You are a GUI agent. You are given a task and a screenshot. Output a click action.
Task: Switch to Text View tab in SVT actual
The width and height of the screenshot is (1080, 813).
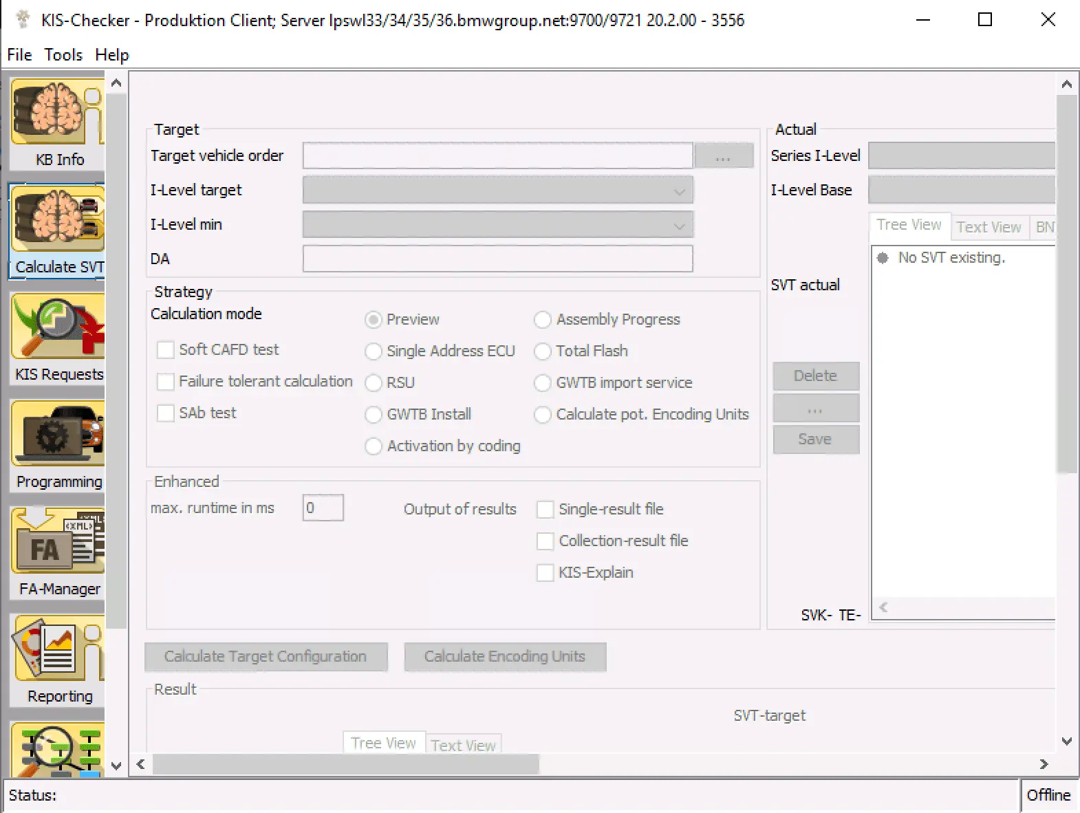989,227
